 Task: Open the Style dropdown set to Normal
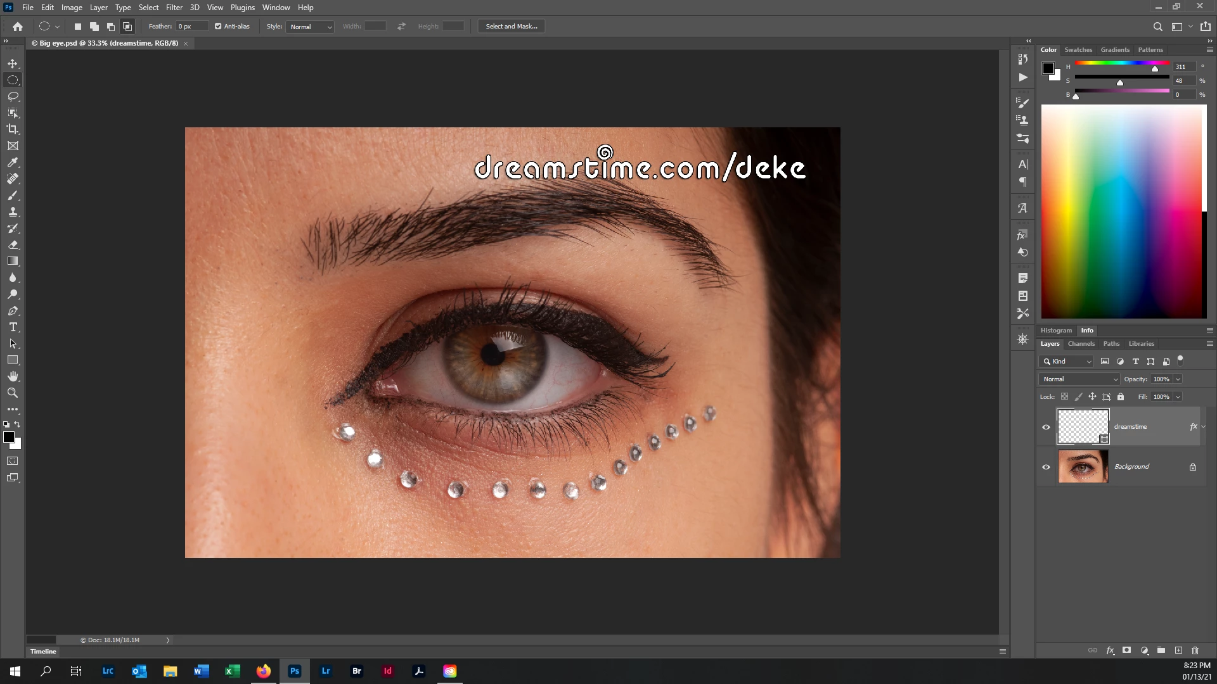(310, 27)
